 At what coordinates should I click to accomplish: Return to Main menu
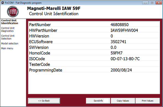point(7,48)
